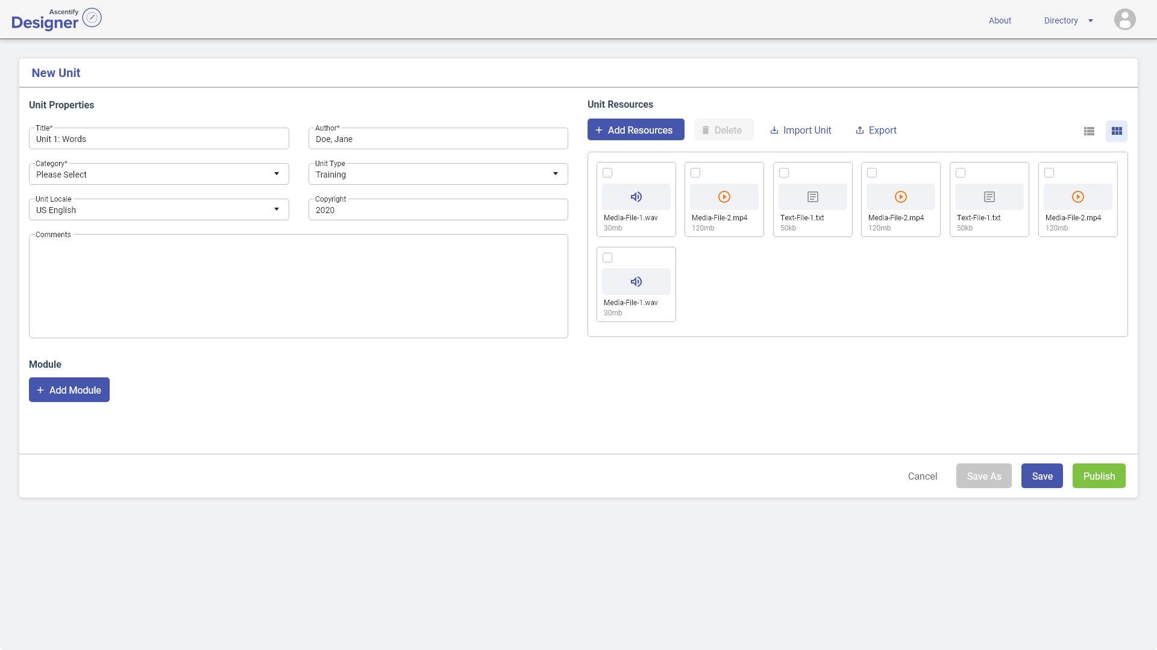Screen dimensions: 1157x650
Task: Click into the Comments text area
Action: [298, 286]
